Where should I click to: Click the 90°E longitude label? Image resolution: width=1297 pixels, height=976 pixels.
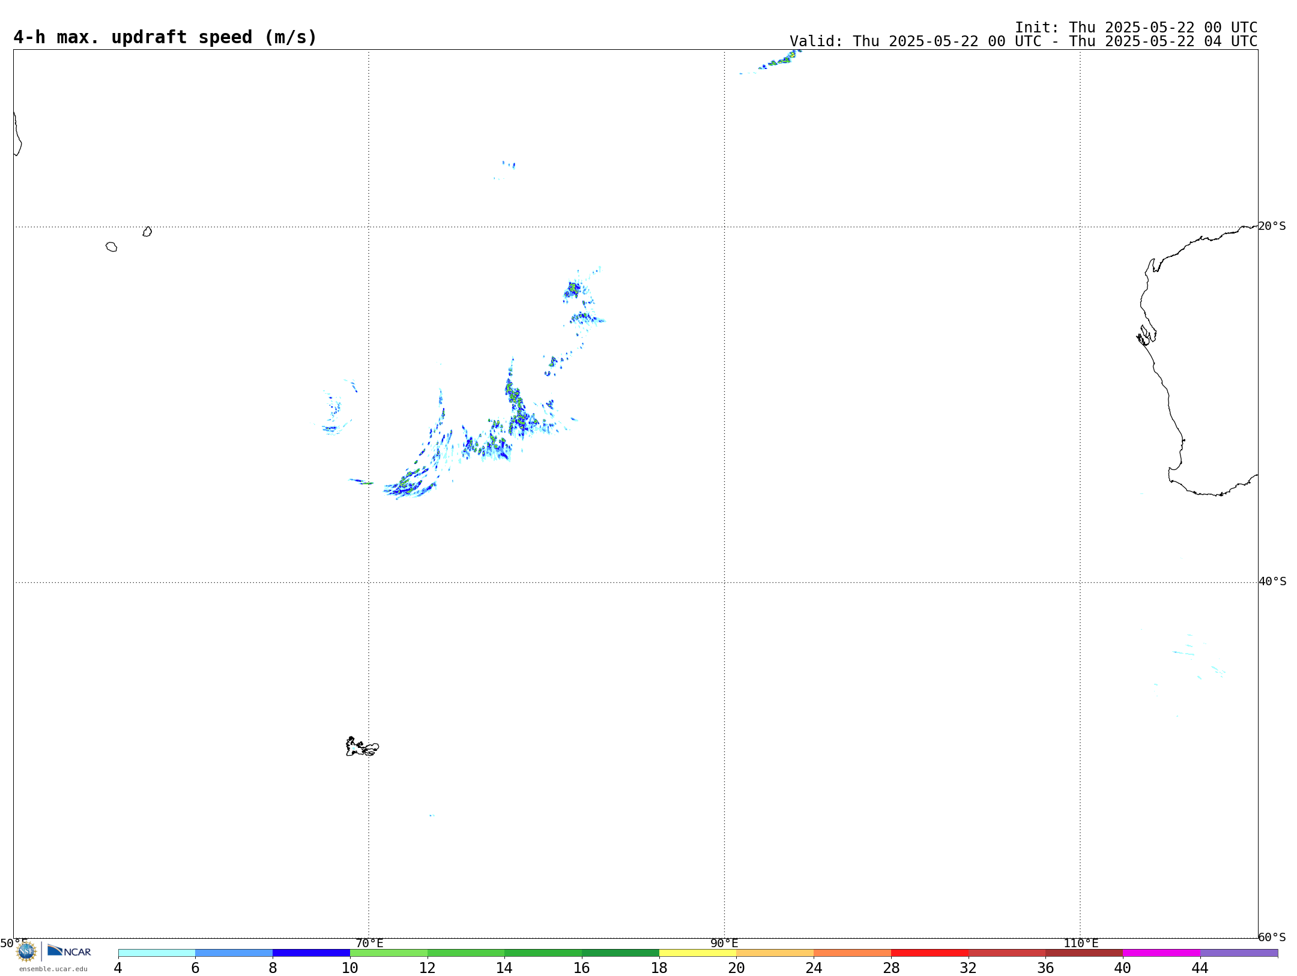(724, 944)
